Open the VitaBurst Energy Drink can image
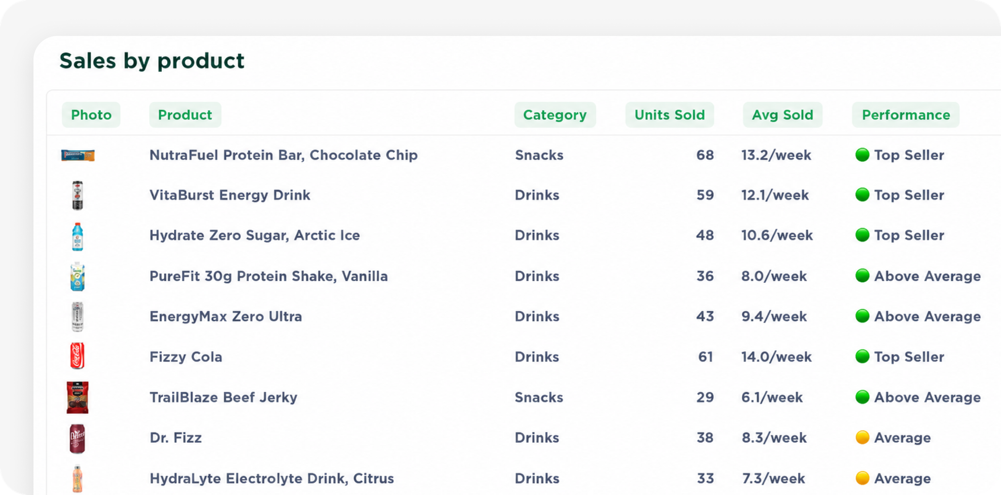 [77, 195]
